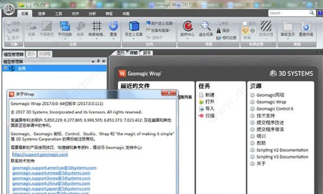Click the 相机位置 camera position icon
The height and width of the screenshot is (194, 323).
pos(219,38)
